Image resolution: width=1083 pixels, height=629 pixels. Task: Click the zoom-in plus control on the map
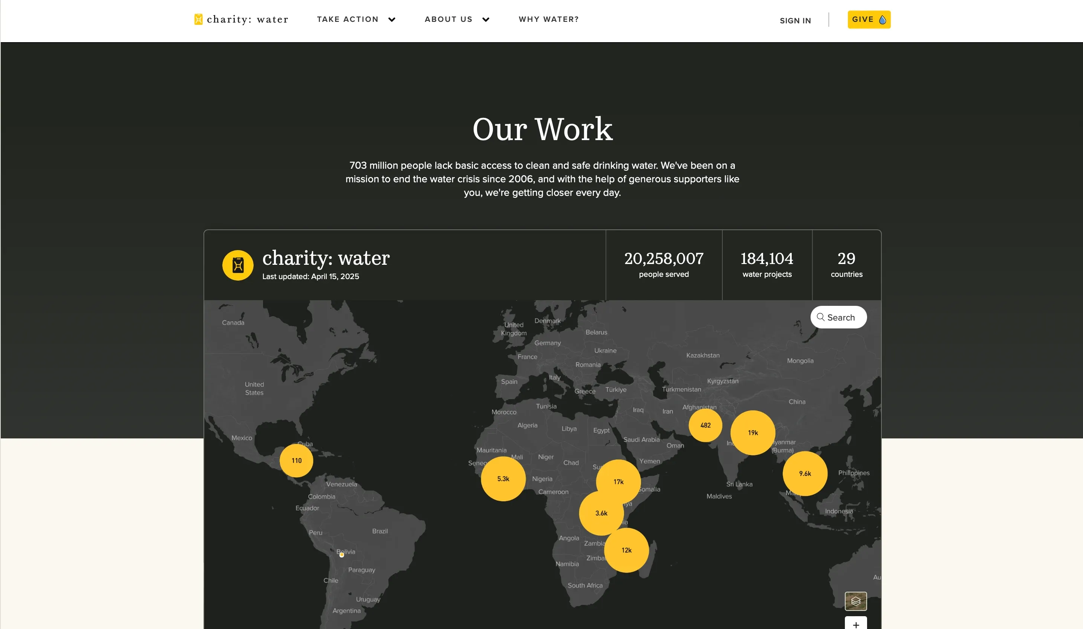856,626
